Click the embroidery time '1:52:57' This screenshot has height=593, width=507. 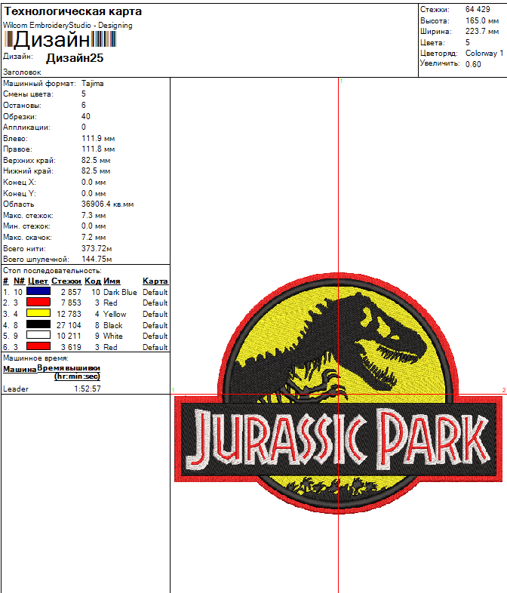point(88,389)
